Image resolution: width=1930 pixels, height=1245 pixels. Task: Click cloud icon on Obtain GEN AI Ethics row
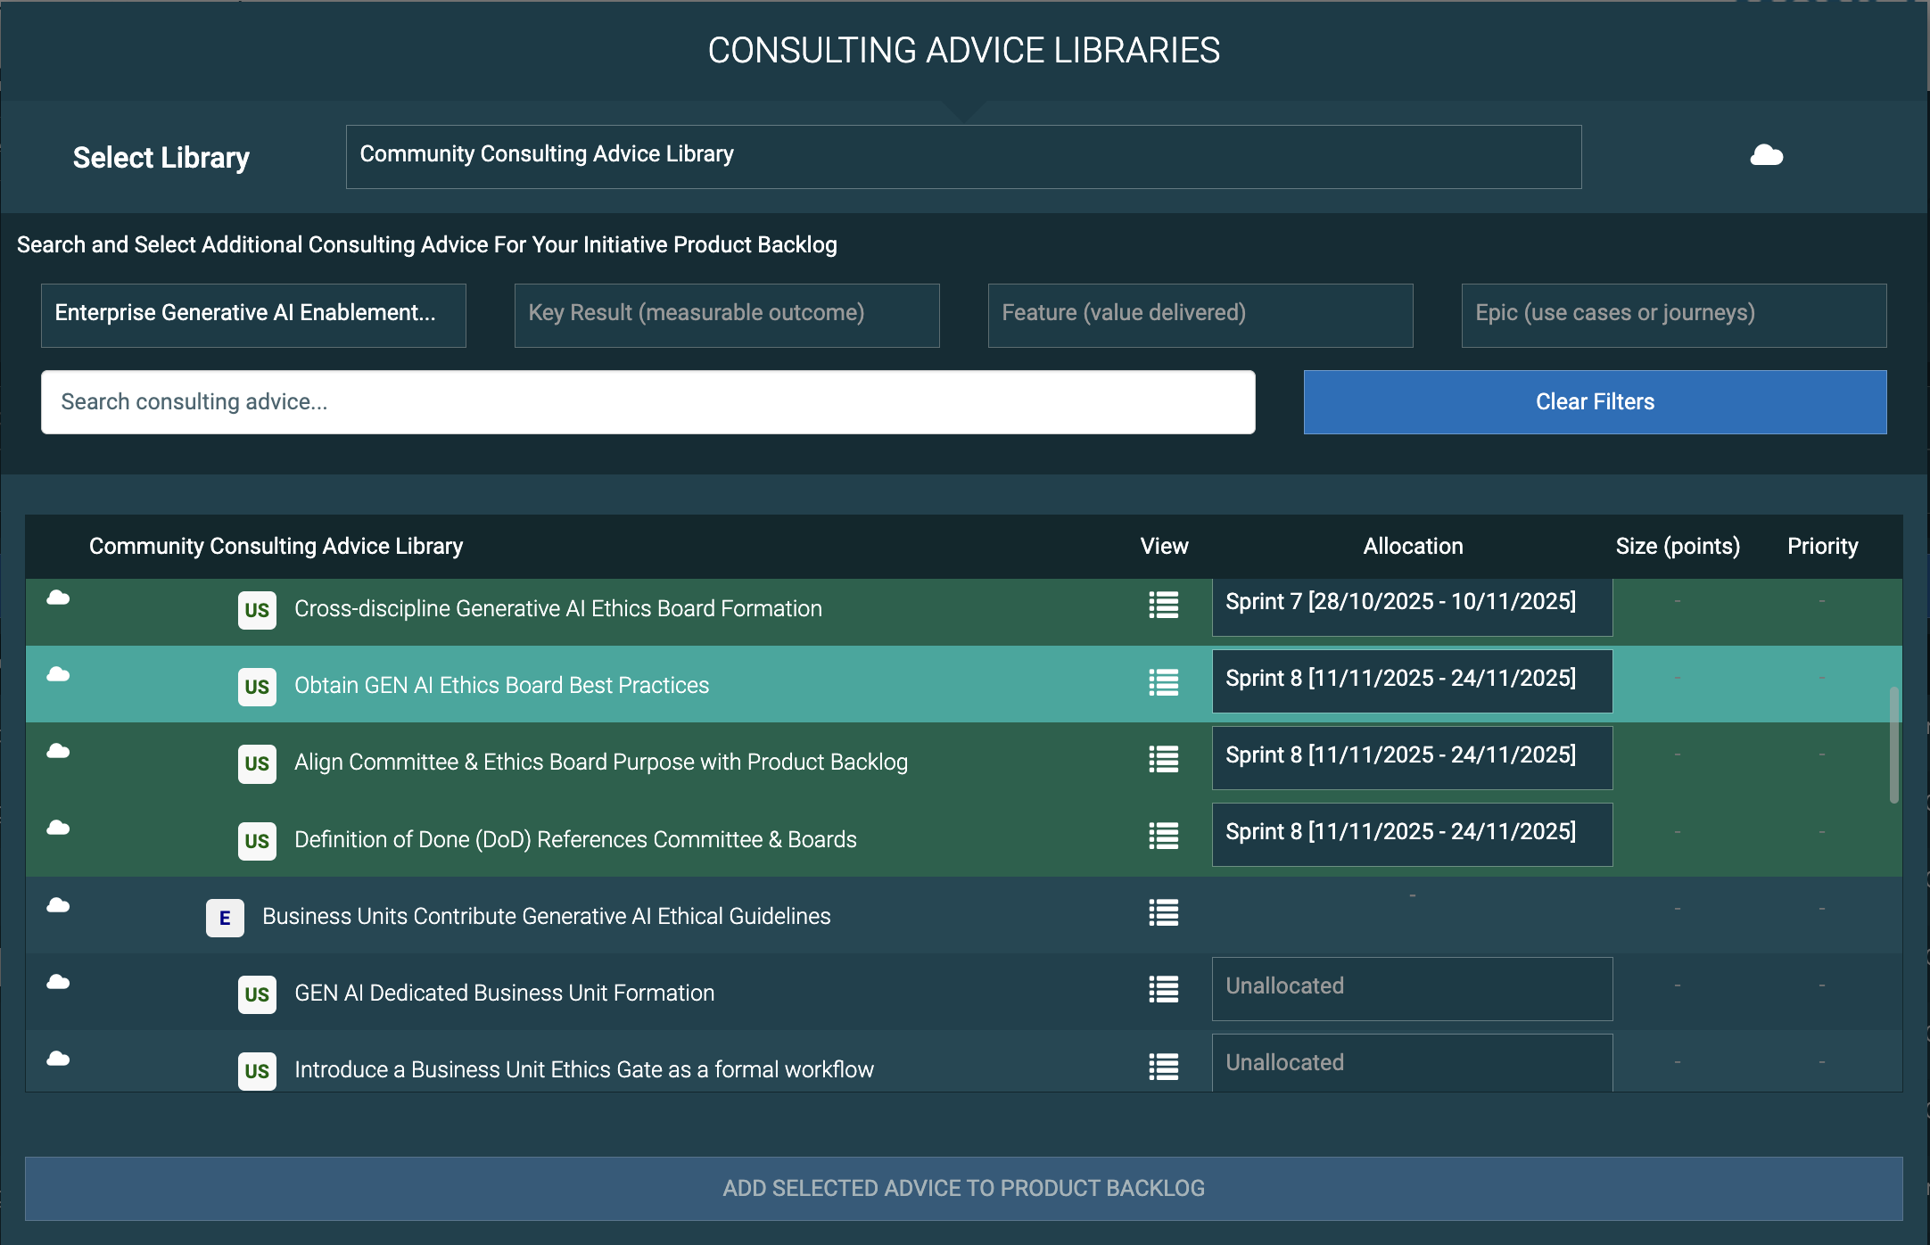58,675
